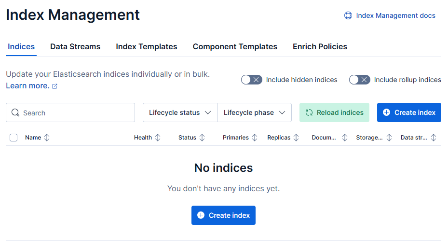This screenshot has height=252, width=448.
Task: Sort by Documents count column icon
Action: click(344, 138)
